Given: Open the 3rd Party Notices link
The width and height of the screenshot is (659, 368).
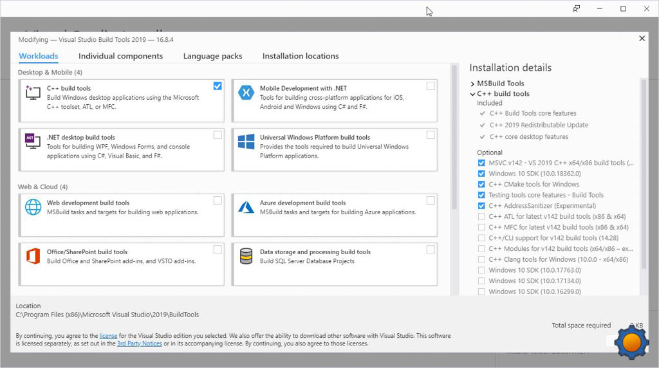Looking at the screenshot, I should tap(139, 344).
